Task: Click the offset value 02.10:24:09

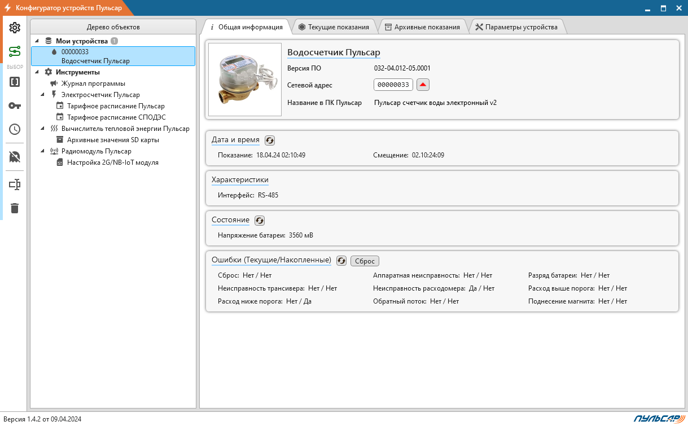Action: [x=428, y=155]
